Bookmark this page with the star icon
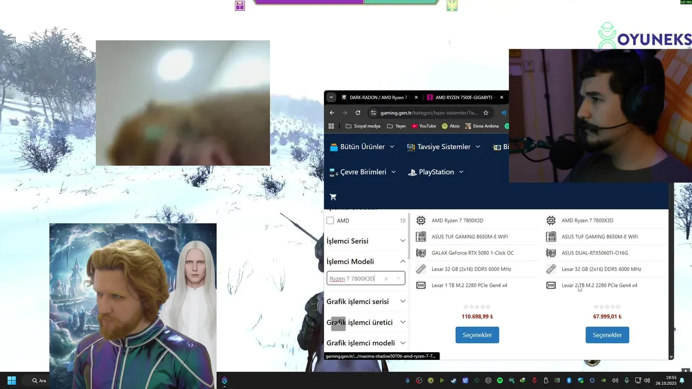This screenshot has width=692, height=389. click(485, 113)
